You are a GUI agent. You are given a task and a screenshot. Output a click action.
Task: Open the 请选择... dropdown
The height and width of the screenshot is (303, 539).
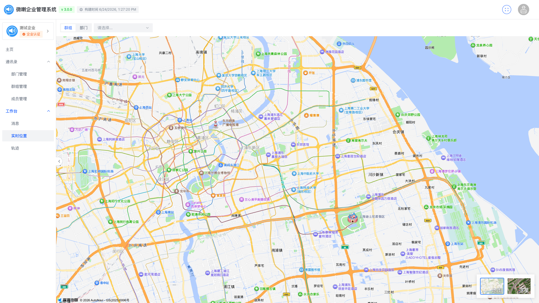click(123, 28)
